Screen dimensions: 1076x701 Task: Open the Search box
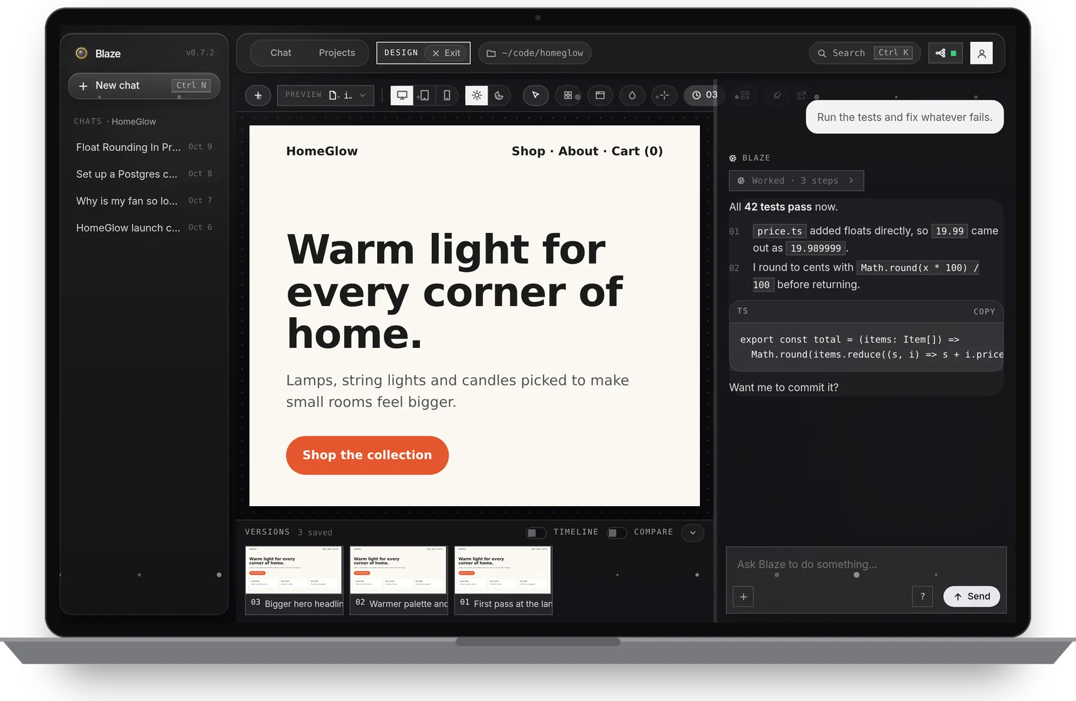click(x=865, y=53)
